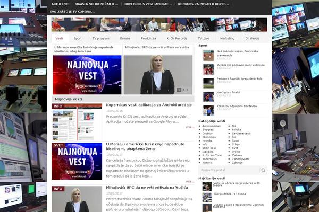This screenshot has width=319, height=212.
Task: Click the INFO Mihajlović article thumbnail
Action: point(77,199)
